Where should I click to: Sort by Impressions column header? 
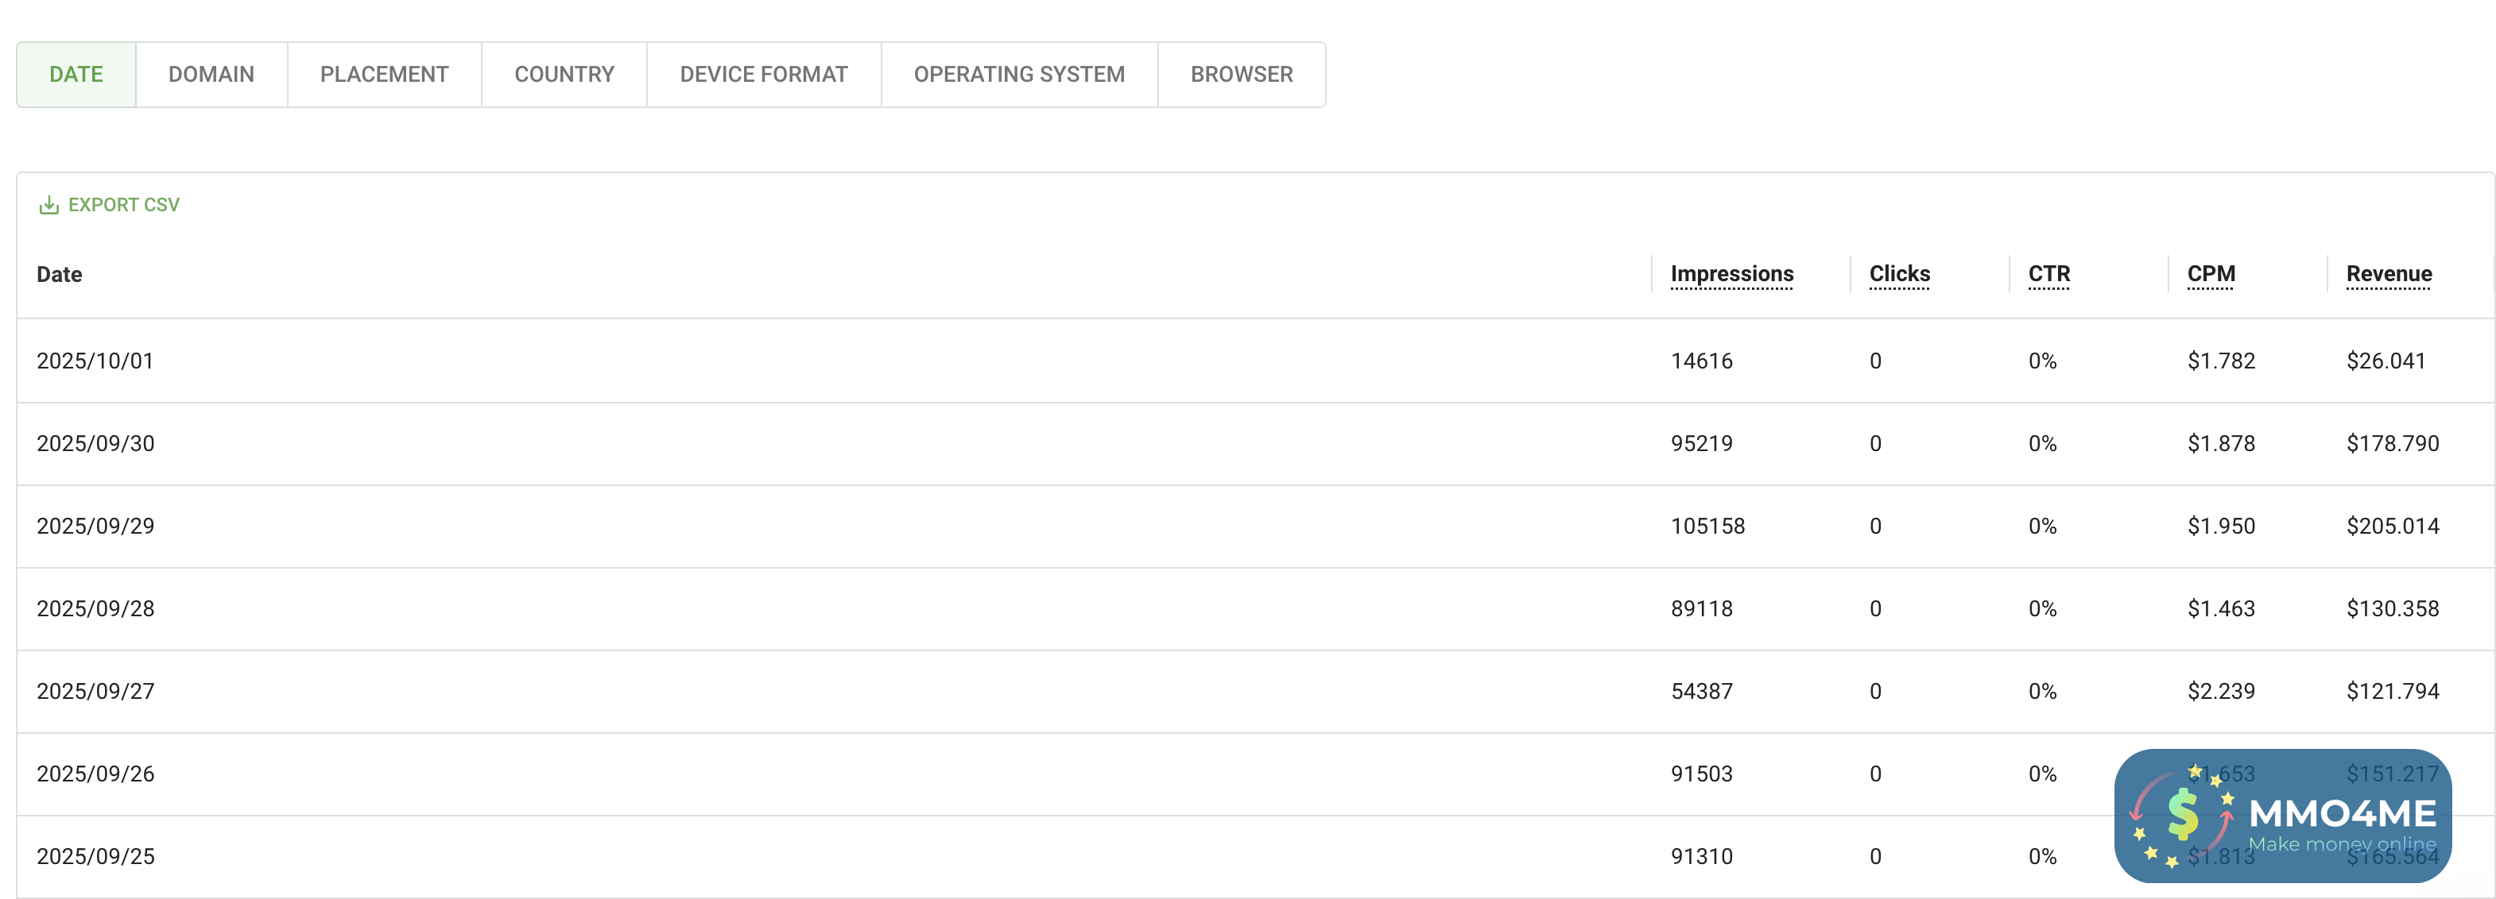(x=1731, y=274)
